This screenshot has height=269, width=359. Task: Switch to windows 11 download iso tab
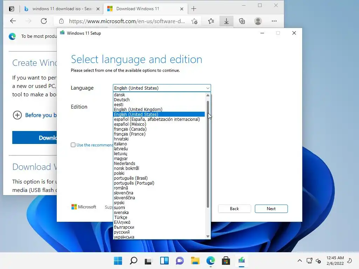tap(62, 9)
